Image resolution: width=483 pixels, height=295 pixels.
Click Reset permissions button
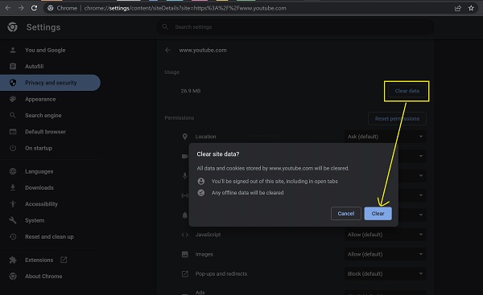click(x=397, y=119)
